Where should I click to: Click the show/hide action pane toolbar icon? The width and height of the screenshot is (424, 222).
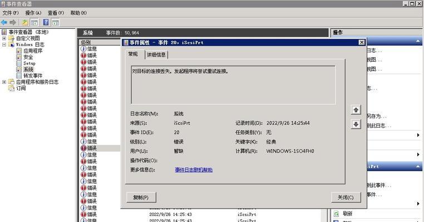tap(56, 22)
